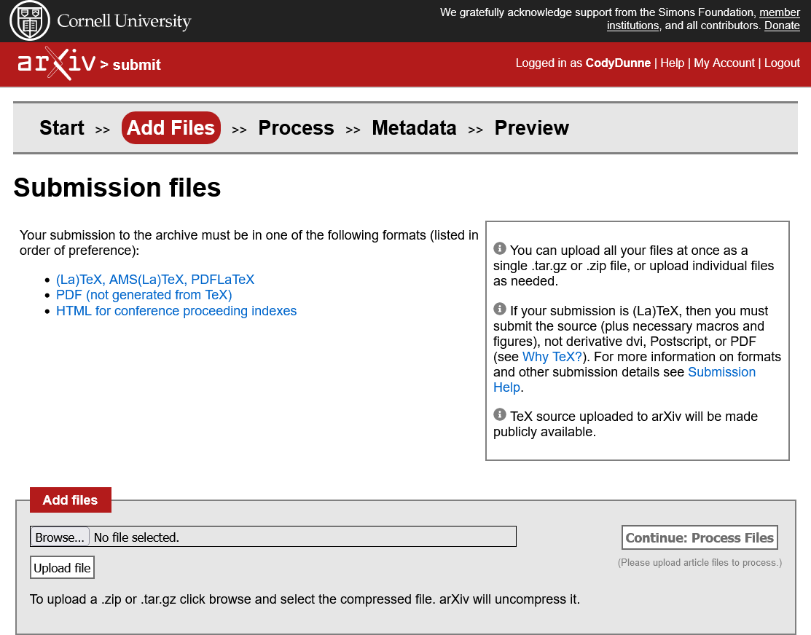The height and width of the screenshot is (635, 811).
Task: Select the Add Files step
Action: pyautogui.click(x=171, y=128)
